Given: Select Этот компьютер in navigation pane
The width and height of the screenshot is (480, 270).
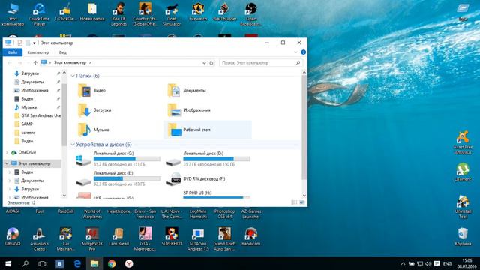Looking at the screenshot, I should click(34, 163).
